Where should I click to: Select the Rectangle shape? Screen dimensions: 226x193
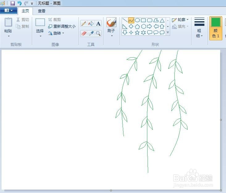pyautogui.click(x=144, y=20)
